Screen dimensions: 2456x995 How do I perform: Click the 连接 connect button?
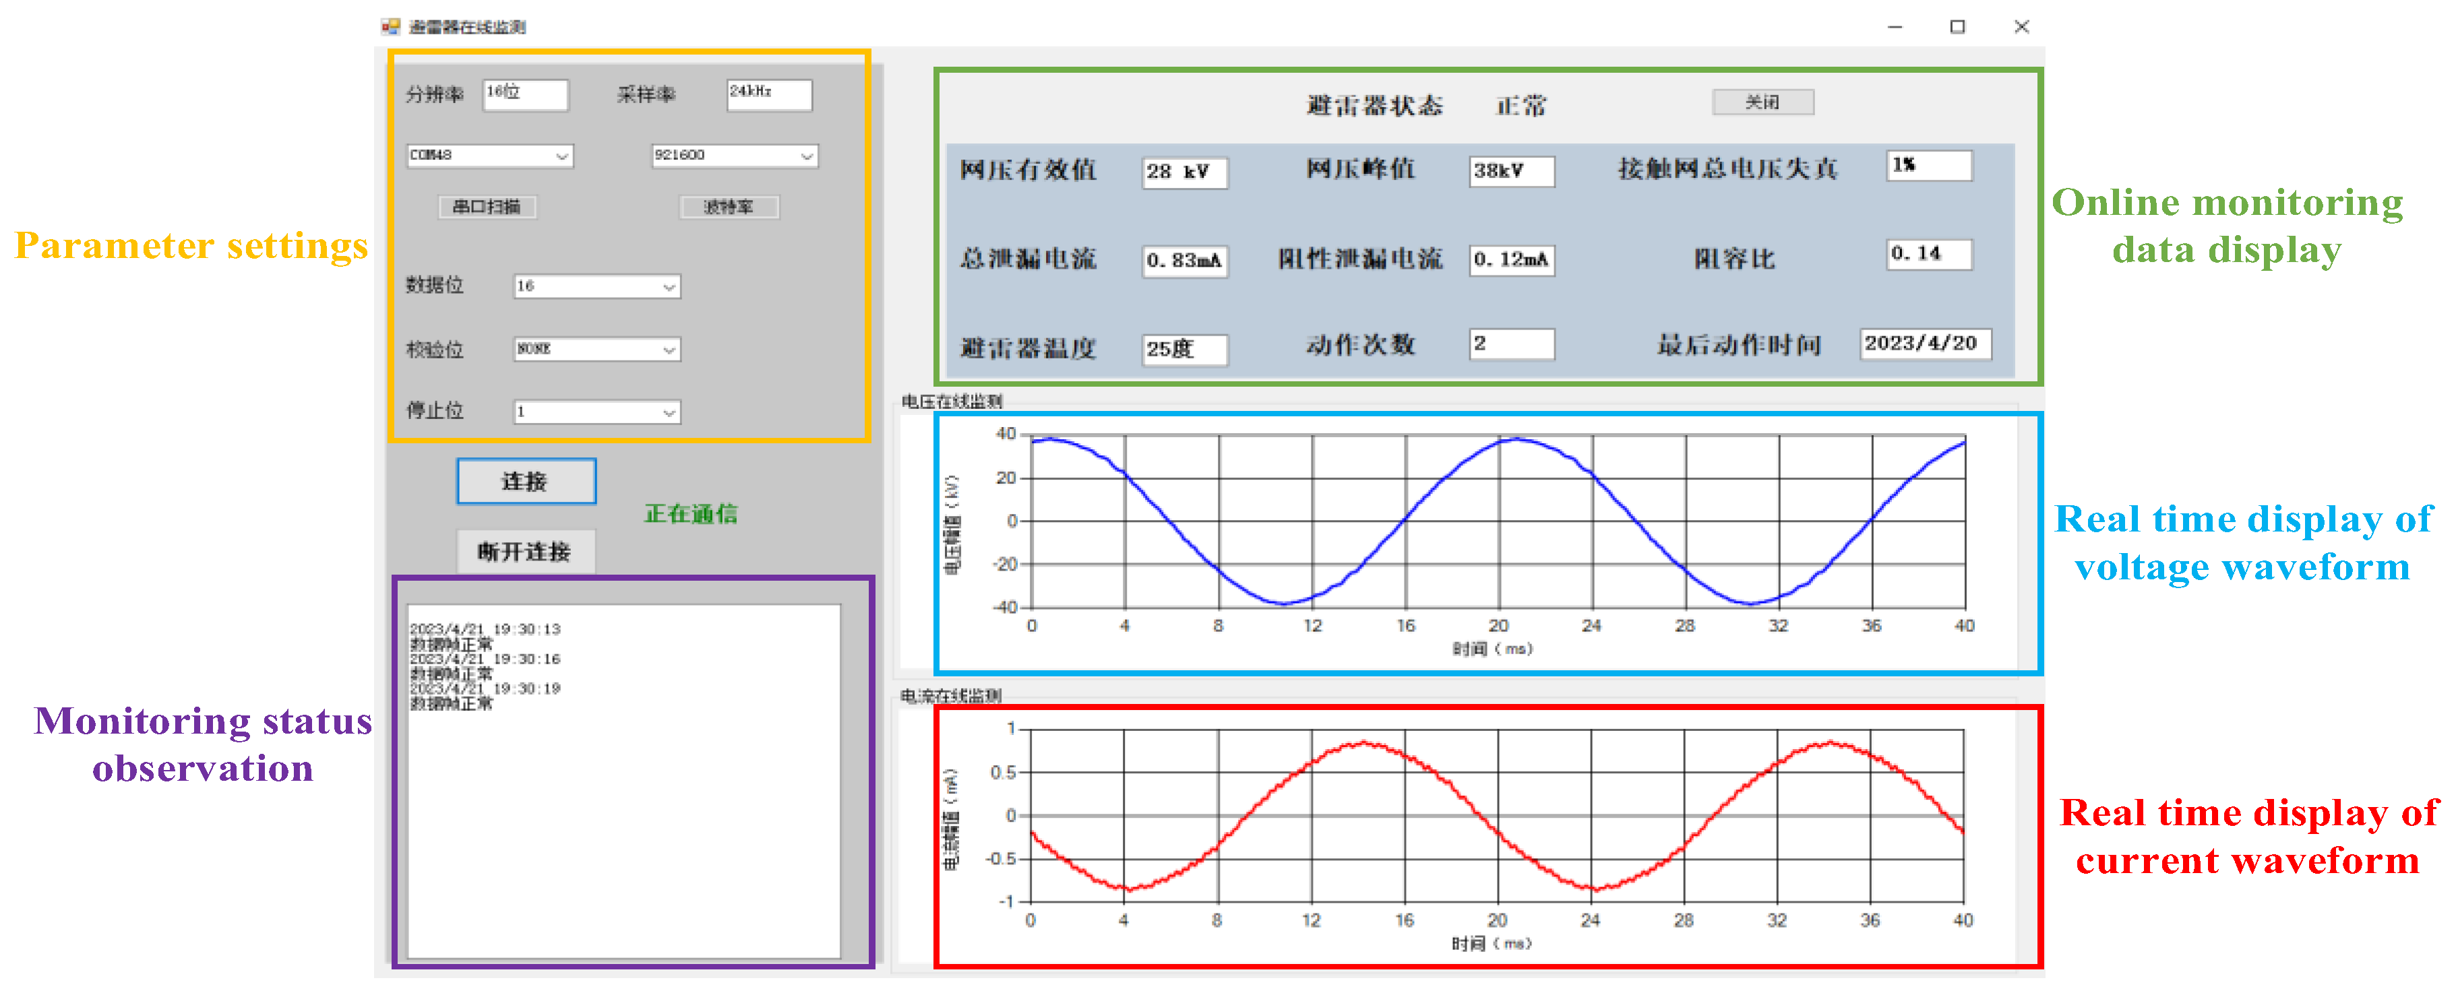525,481
